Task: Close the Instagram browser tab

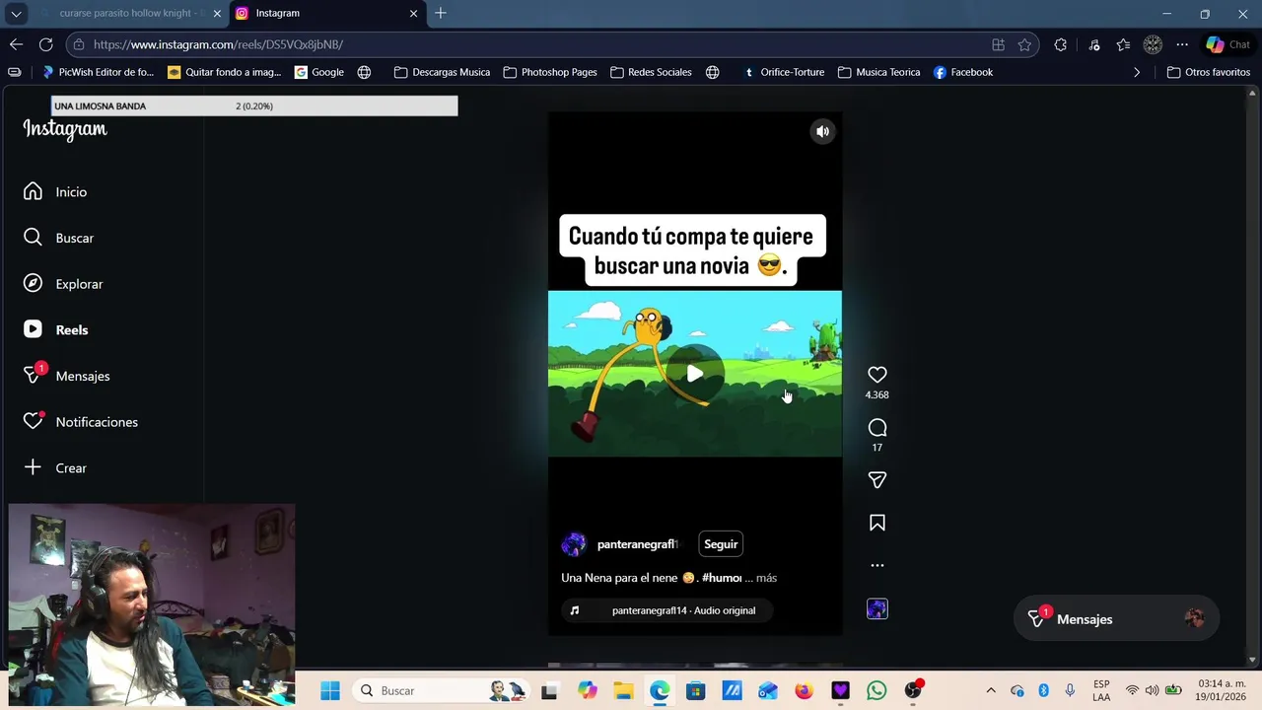Action: point(413,14)
